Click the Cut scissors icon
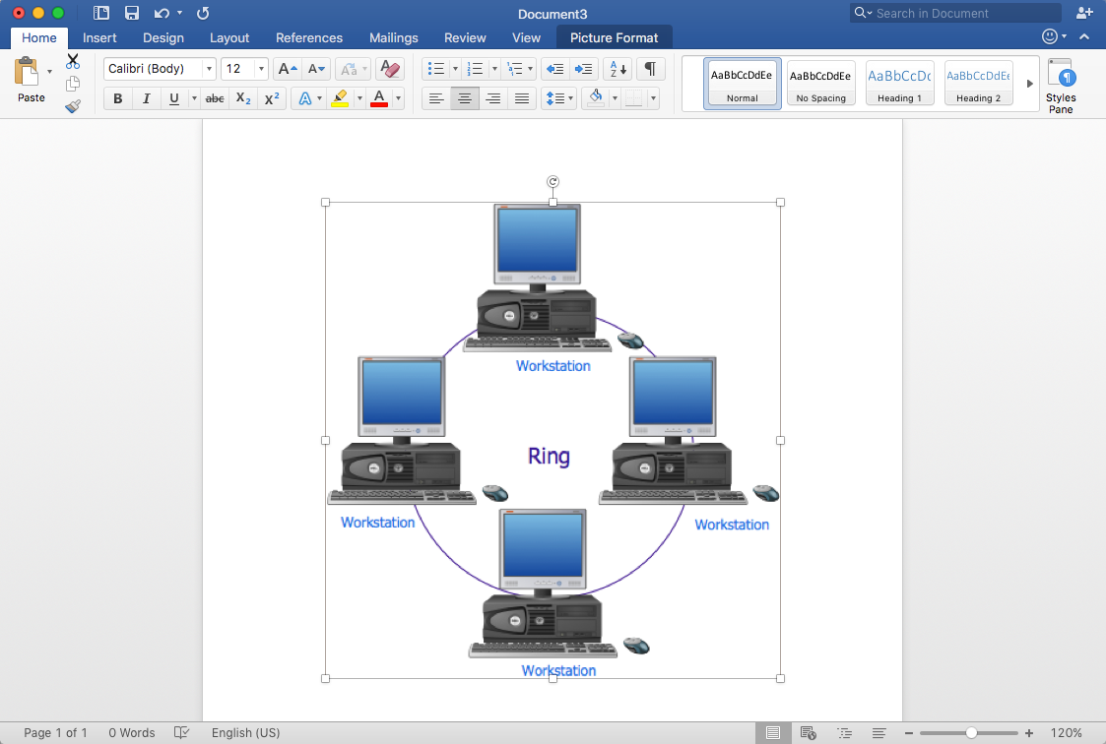Screen dimensions: 1106x744 coord(73,61)
